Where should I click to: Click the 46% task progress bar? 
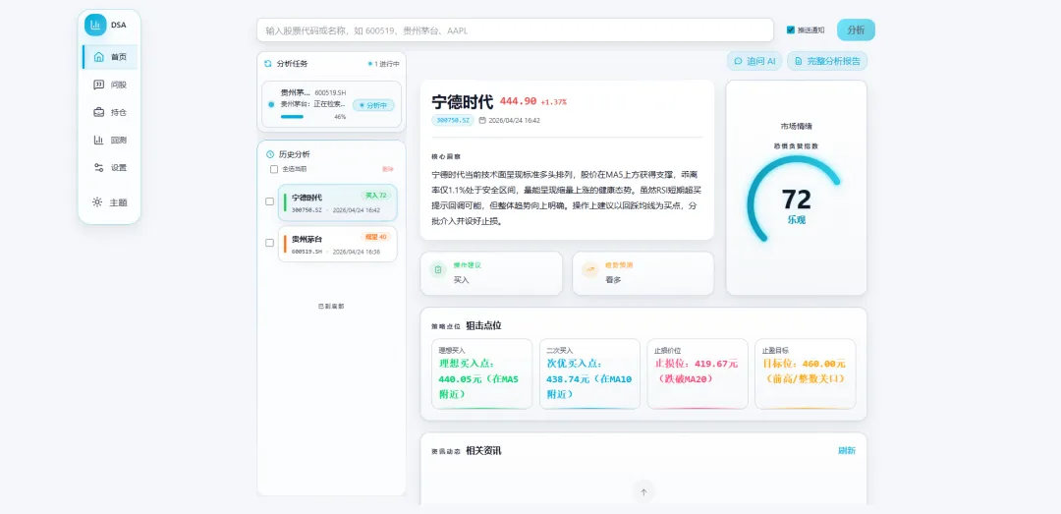305,117
